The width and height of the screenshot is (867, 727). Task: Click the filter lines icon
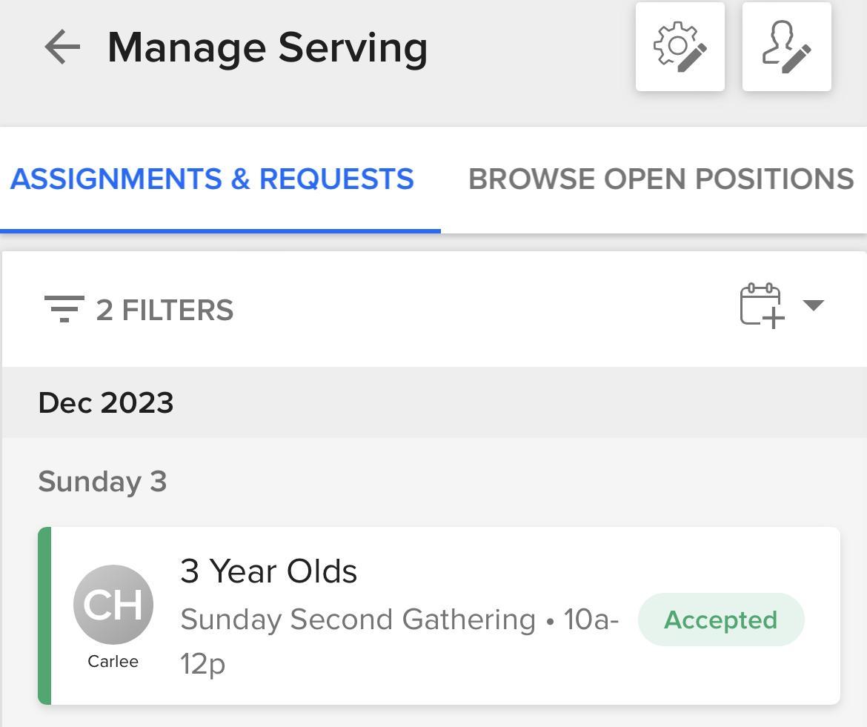[x=64, y=309]
